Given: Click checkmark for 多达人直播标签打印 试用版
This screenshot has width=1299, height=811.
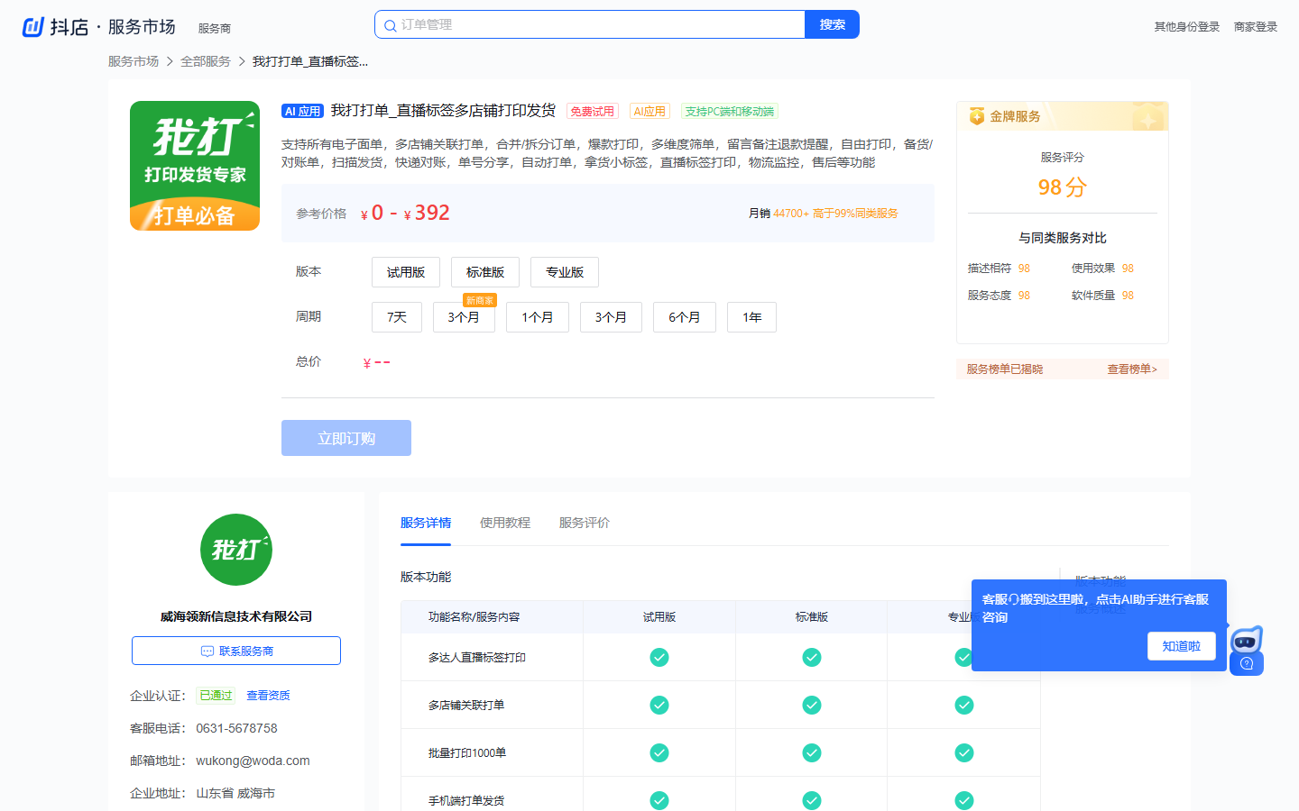Looking at the screenshot, I should coord(659,657).
